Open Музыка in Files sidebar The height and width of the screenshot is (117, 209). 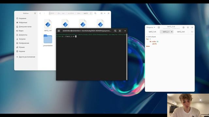pyautogui.click(x=20, y=47)
